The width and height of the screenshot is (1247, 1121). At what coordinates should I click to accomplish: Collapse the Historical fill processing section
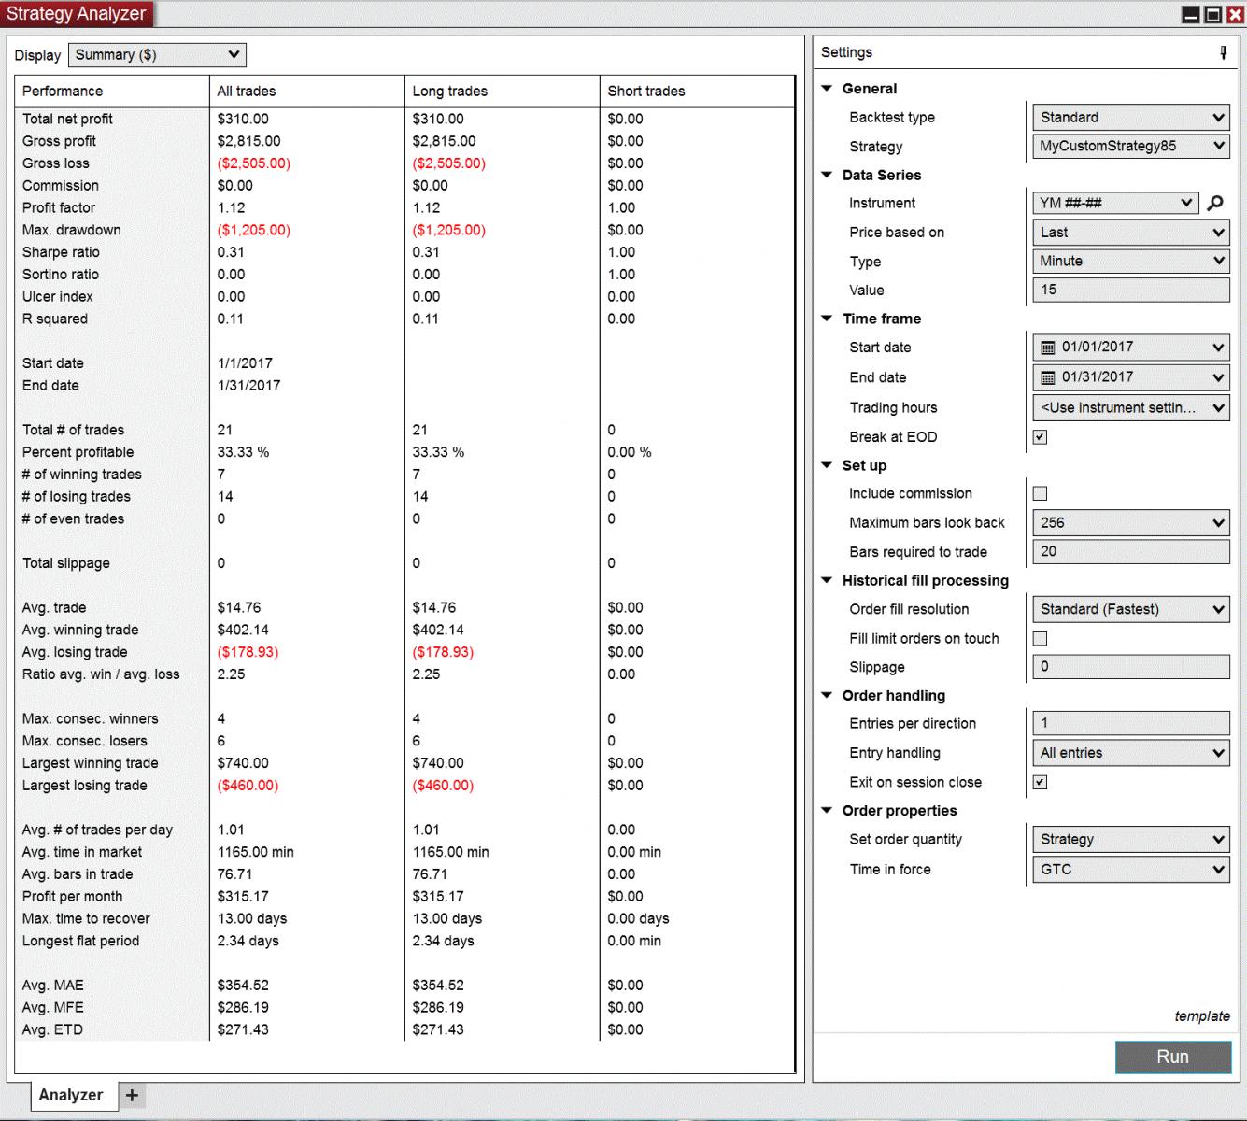(827, 580)
